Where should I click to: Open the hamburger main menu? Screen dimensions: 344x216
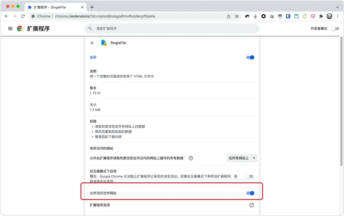click(10, 29)
